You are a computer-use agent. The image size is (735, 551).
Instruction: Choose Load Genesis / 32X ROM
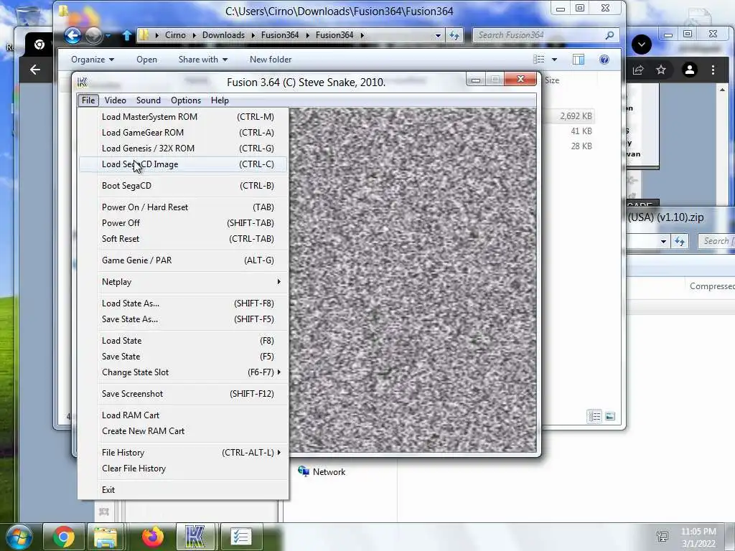point(183,149)
